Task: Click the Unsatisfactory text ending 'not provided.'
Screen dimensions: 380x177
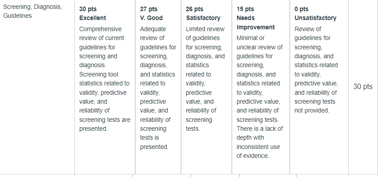Action: click(316, 70)
